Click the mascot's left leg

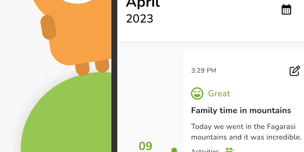click(82, 69)
